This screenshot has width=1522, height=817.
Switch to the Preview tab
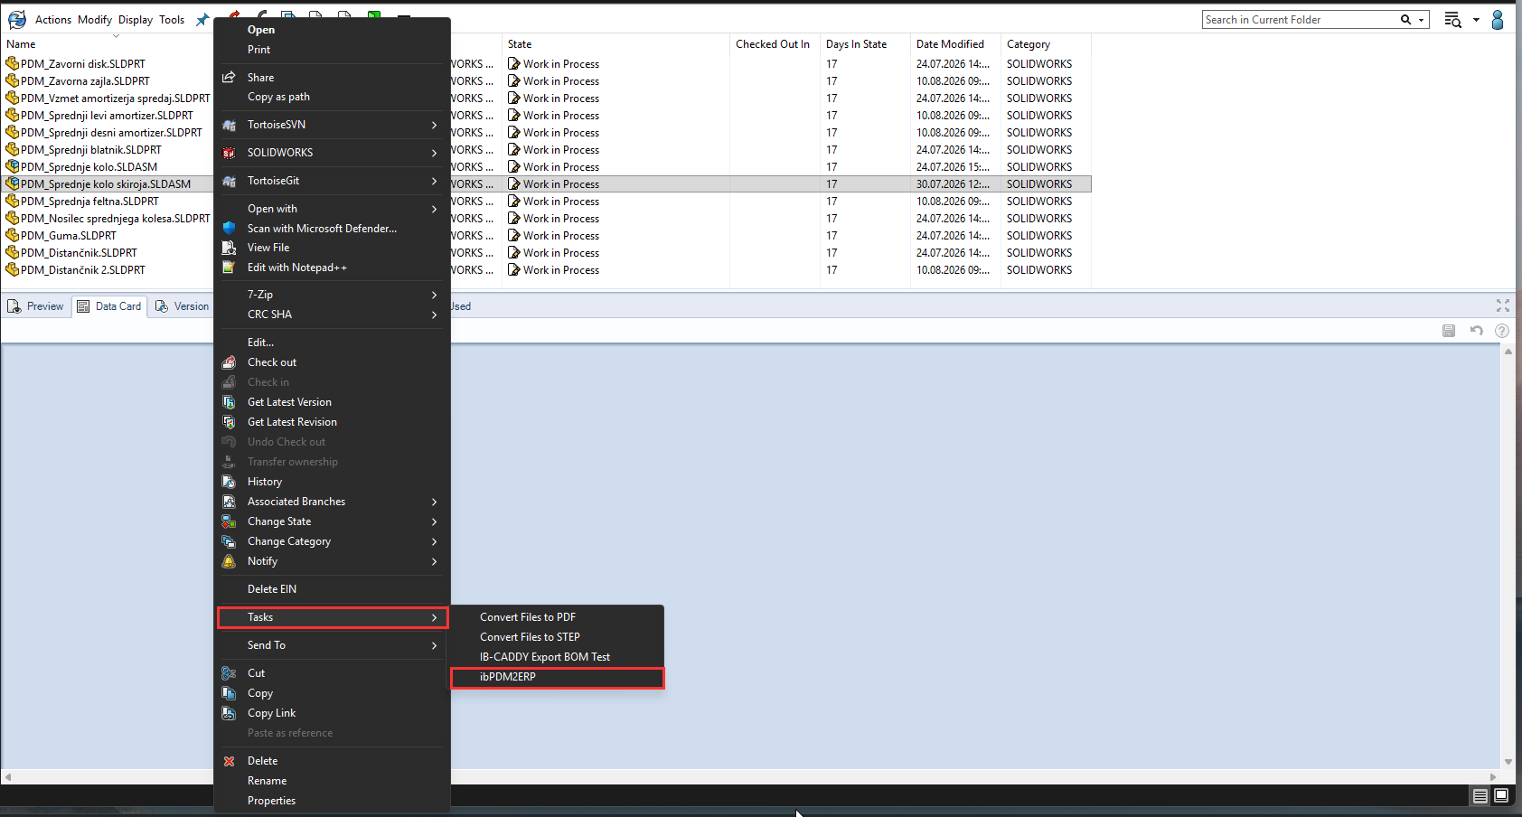tap(36, 306)
